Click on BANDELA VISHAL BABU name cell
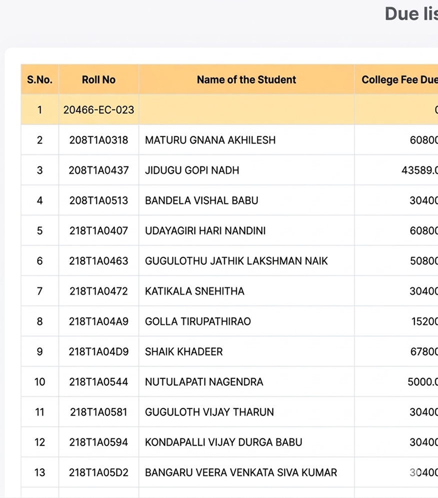 click(x=202, y=200)
